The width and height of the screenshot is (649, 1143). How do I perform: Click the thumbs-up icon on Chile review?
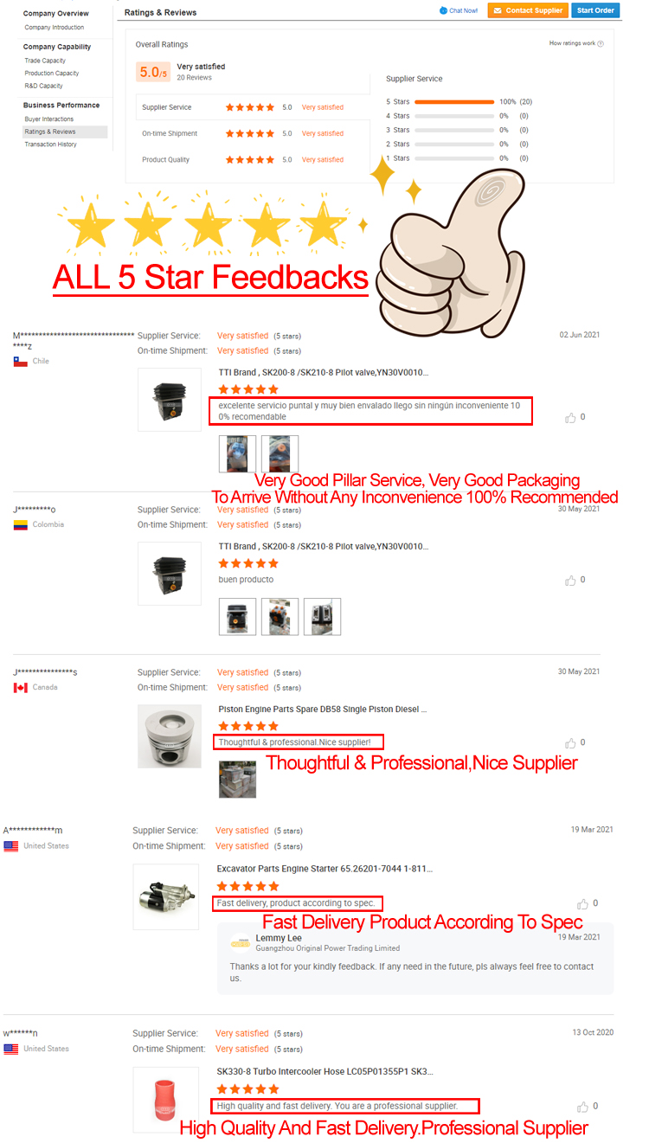click(x=570, y=418)
